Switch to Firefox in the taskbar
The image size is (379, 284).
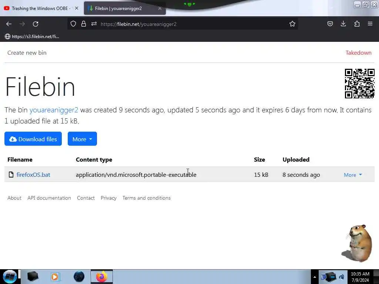coord(102,277)
